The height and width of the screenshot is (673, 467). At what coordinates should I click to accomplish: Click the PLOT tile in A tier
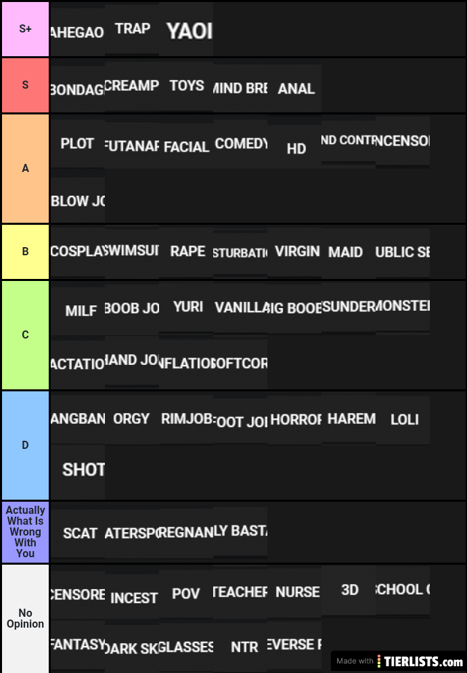[78, 144]
